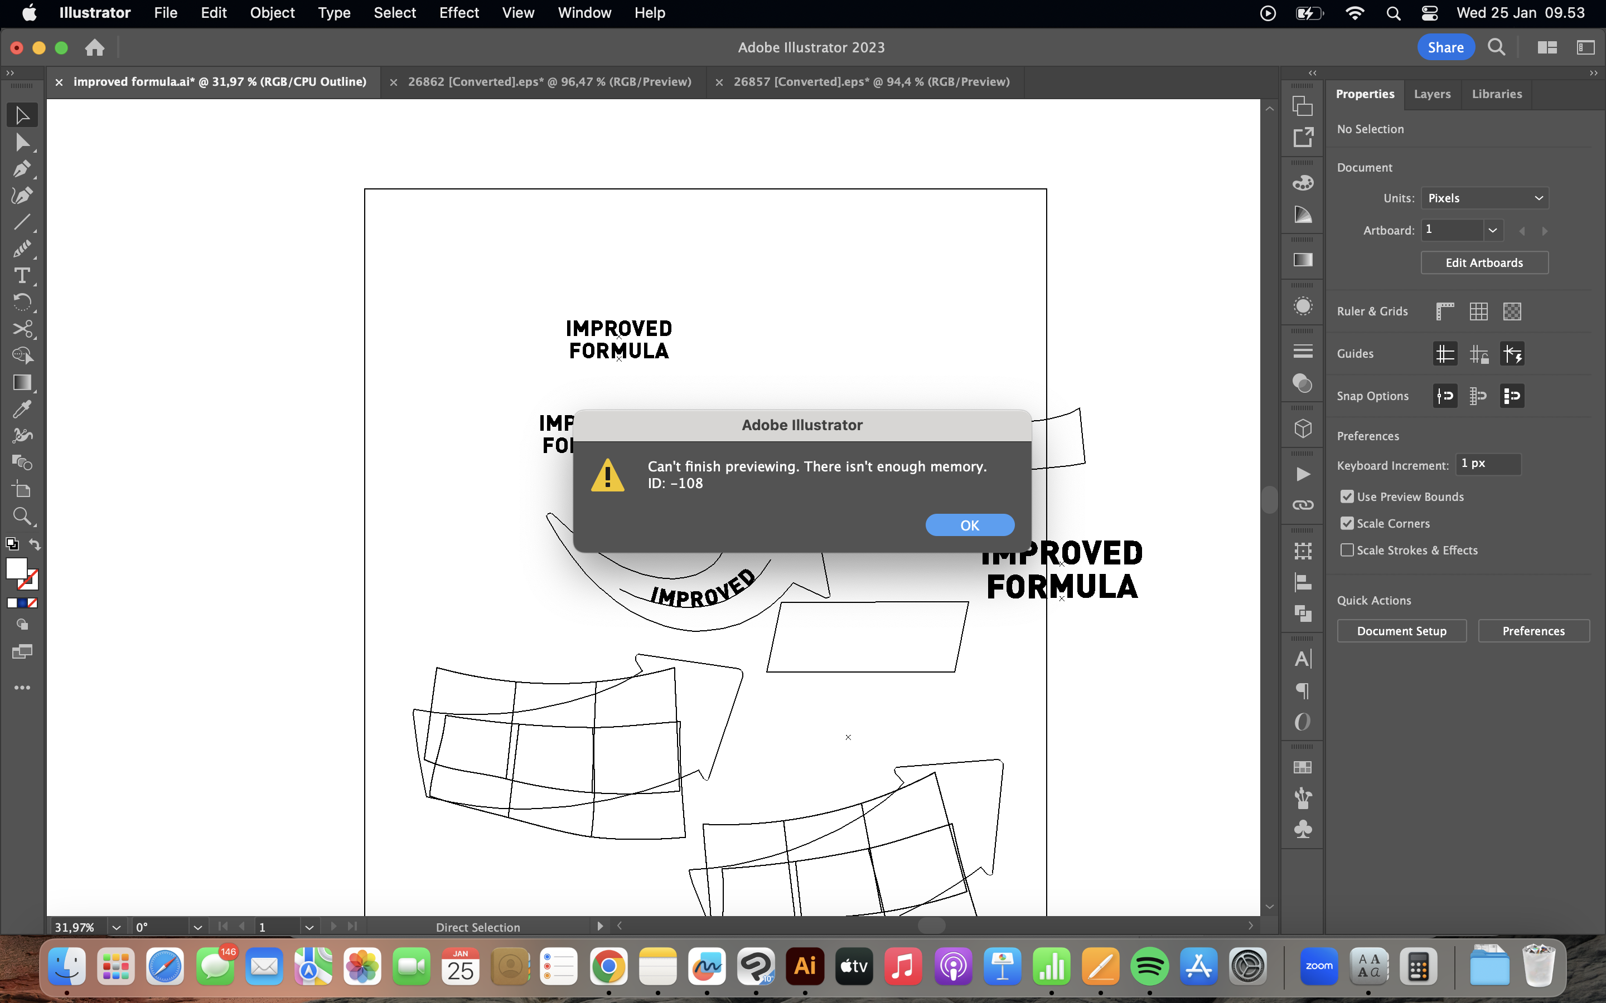Viewport: 1606px width, 1003px height.
Task: Disable Use Preview Bounds
Action: (1347, 496)
